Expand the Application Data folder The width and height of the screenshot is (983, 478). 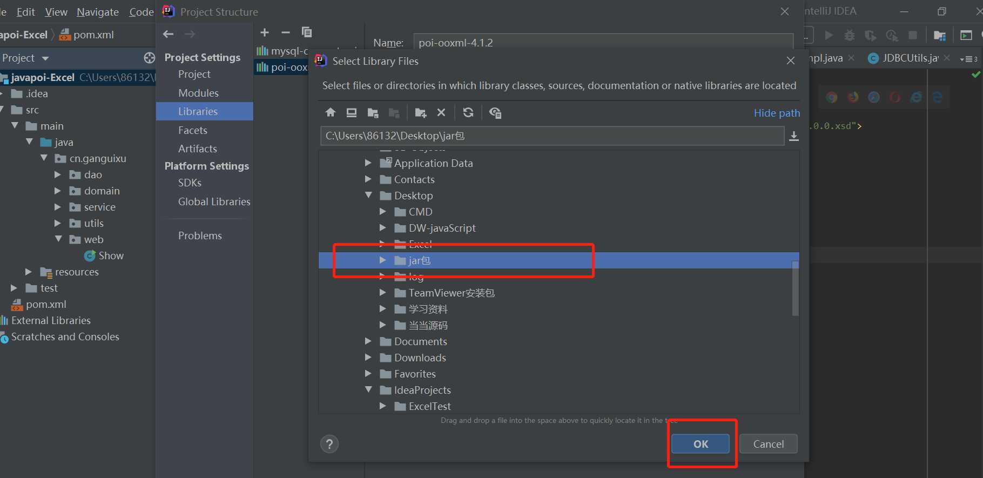tap(368, 163)
